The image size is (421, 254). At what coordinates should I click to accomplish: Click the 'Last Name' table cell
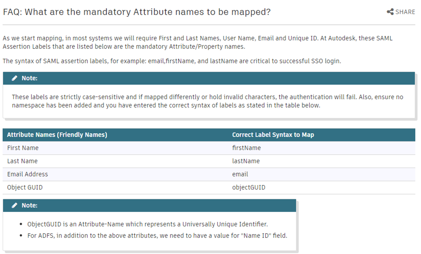22,161
